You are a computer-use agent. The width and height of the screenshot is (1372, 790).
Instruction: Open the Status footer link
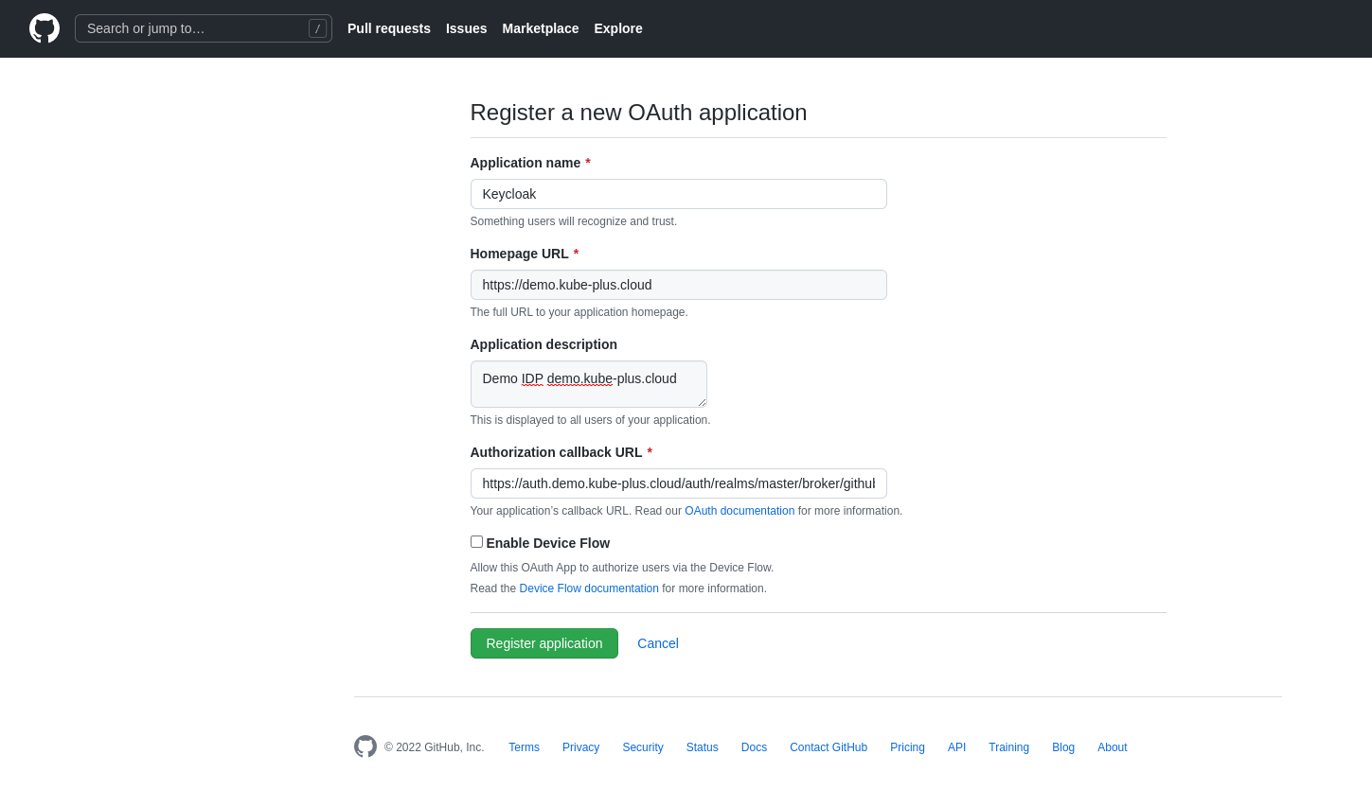pos(703,747)
